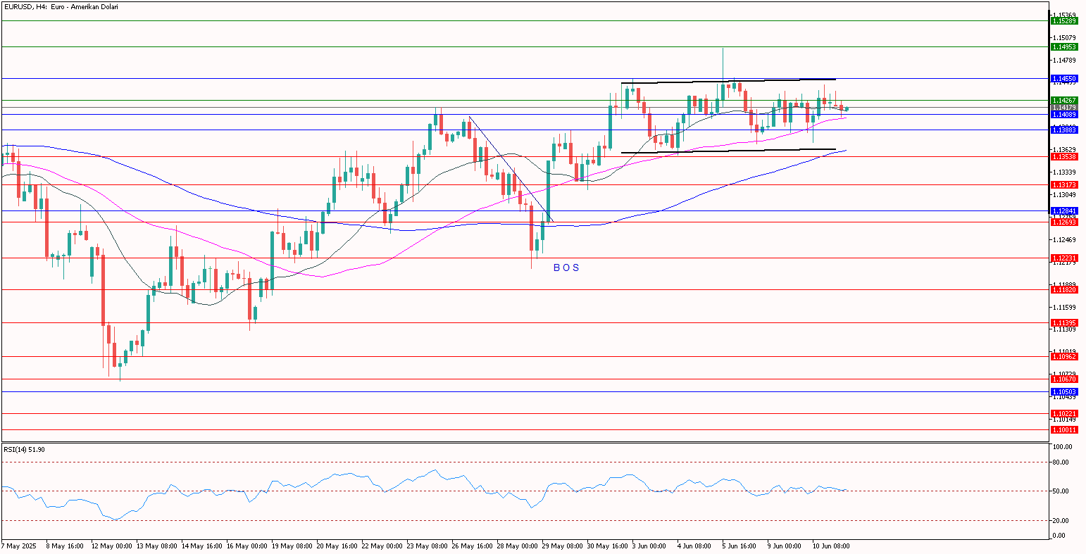1086x554 pixels.
Task: Select the red 1.13538 price level label
Action: (x=1063, y=156)
